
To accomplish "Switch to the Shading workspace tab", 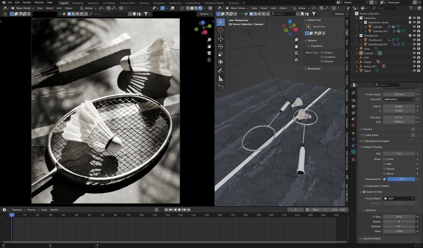I will click(x=144, y=3).
